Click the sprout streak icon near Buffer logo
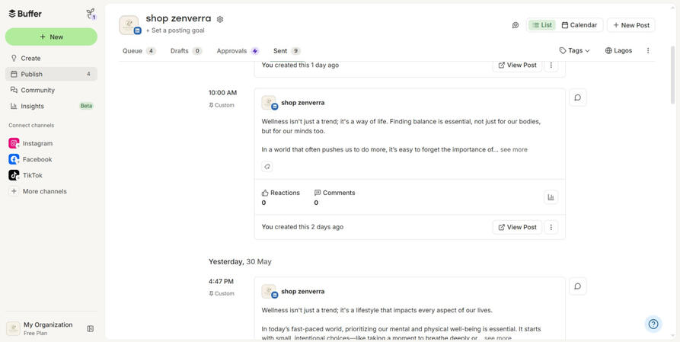 91,14
